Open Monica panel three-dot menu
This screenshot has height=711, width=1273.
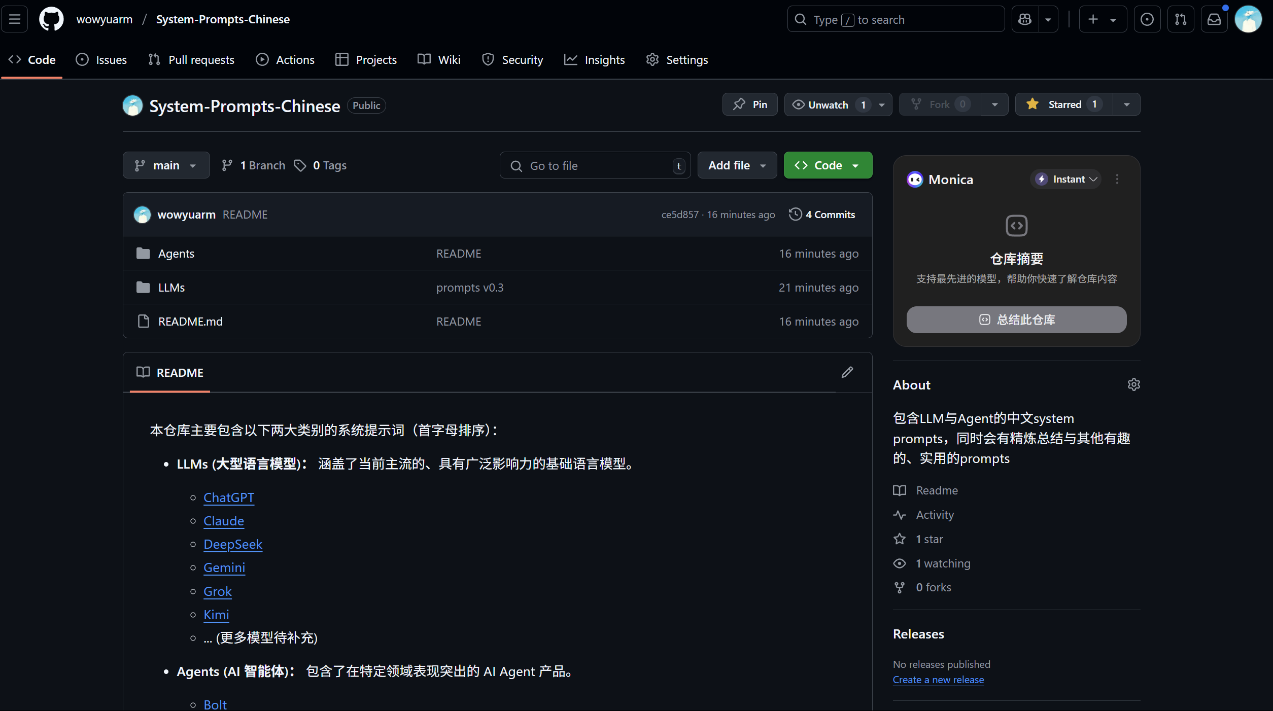[x=1117, y=179]
